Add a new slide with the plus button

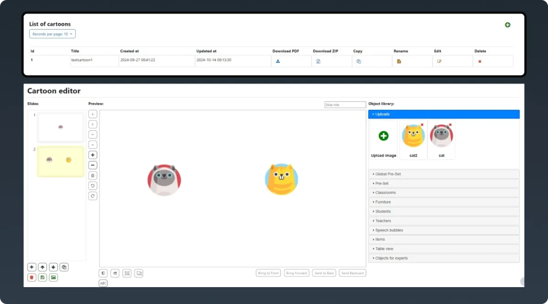32,267
